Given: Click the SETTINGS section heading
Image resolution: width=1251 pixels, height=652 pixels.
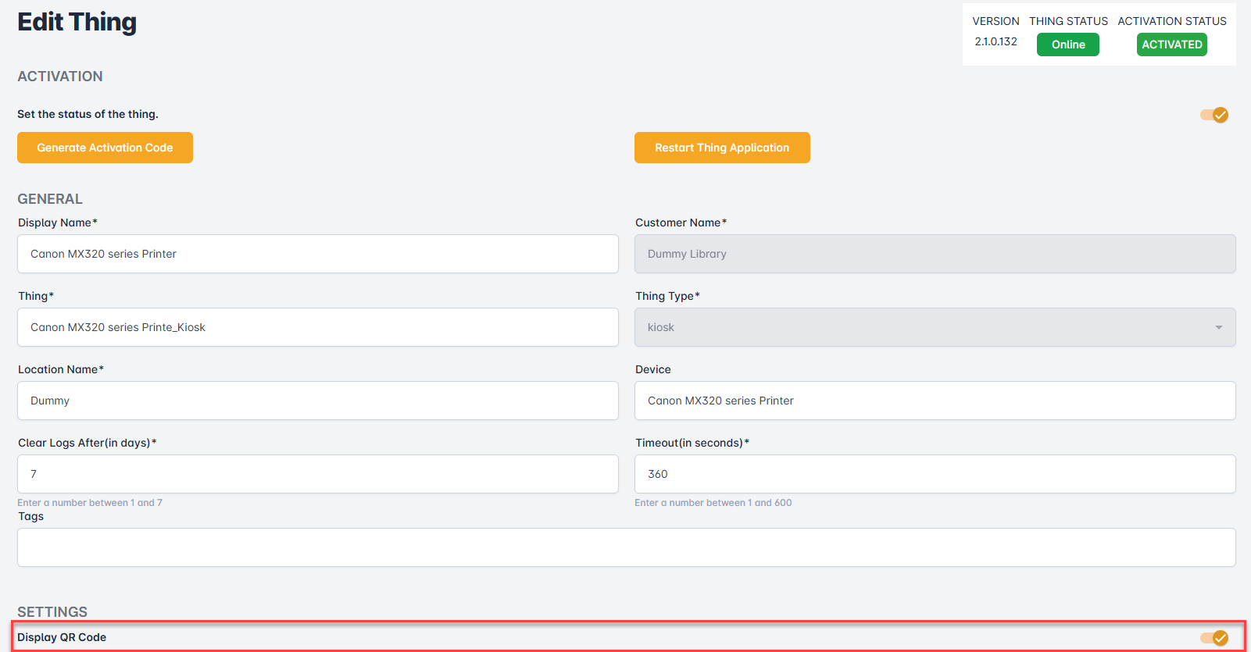Looking at the screenshot, I should pos(52,611).
